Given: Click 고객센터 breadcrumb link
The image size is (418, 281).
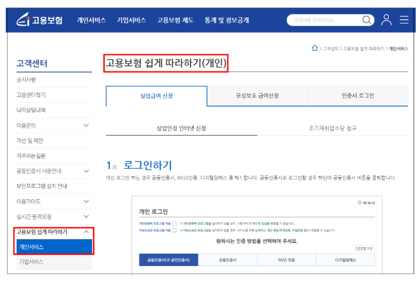Looking at the screenshot, I should [331, 49].
